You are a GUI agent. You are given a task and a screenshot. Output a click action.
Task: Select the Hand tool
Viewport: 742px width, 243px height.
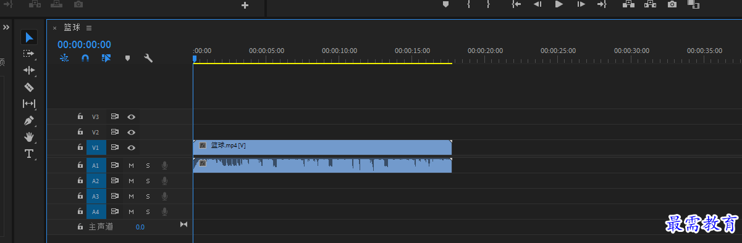[29, 137]
